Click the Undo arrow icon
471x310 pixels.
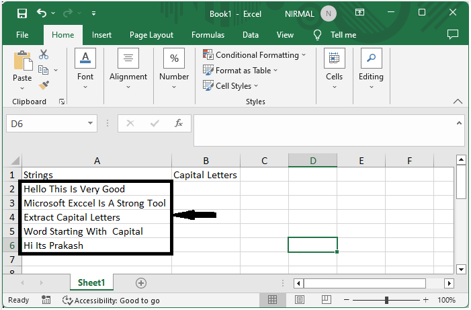click(x=42, y=13)
